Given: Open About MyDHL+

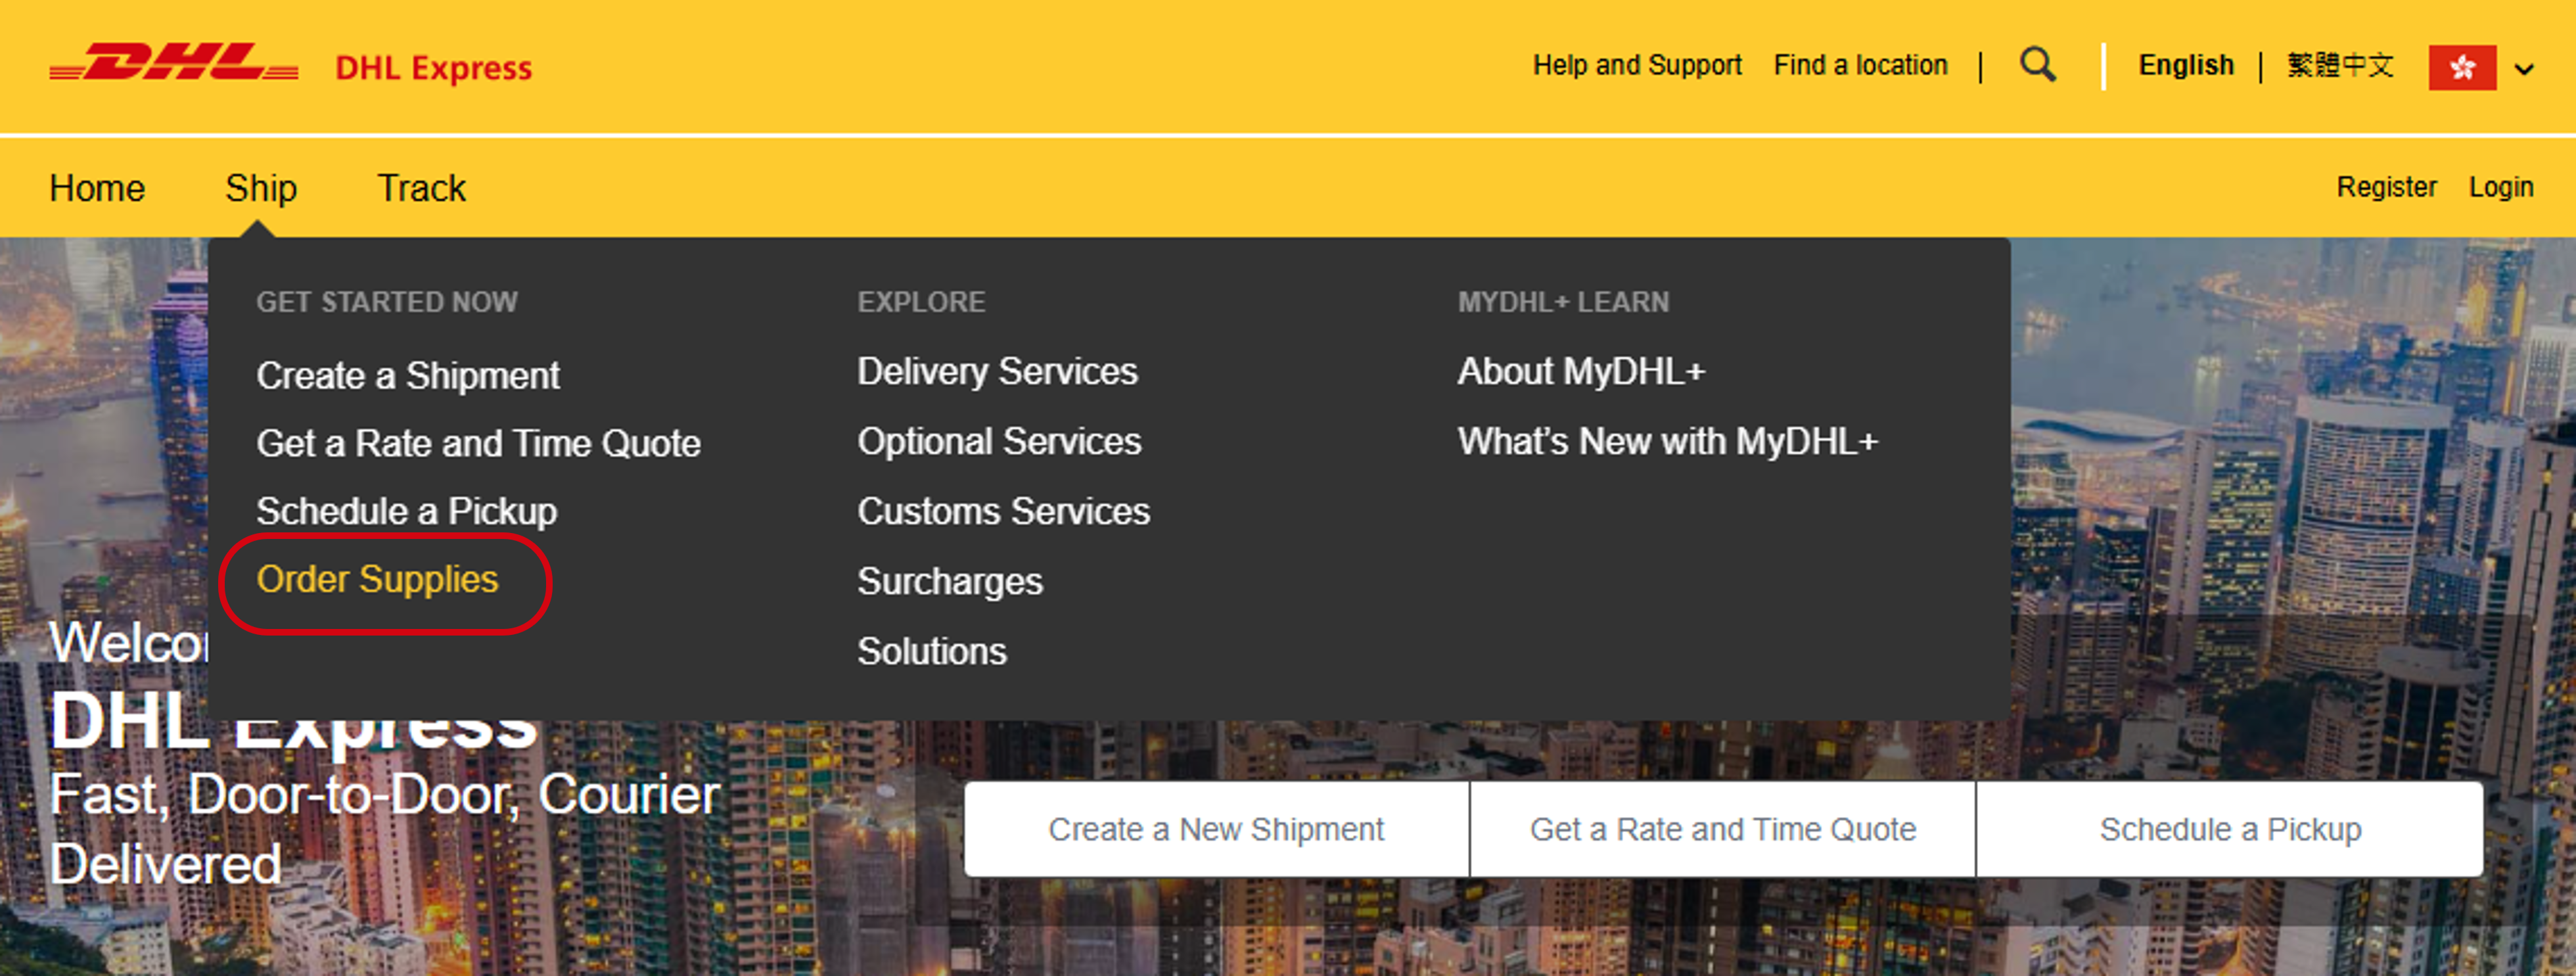Looking at the screenshot, I should click(1581, 372).
